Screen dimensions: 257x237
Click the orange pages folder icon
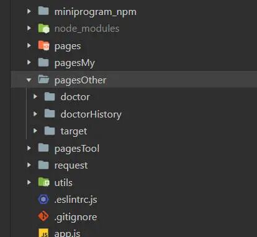[x=43, y=45]
